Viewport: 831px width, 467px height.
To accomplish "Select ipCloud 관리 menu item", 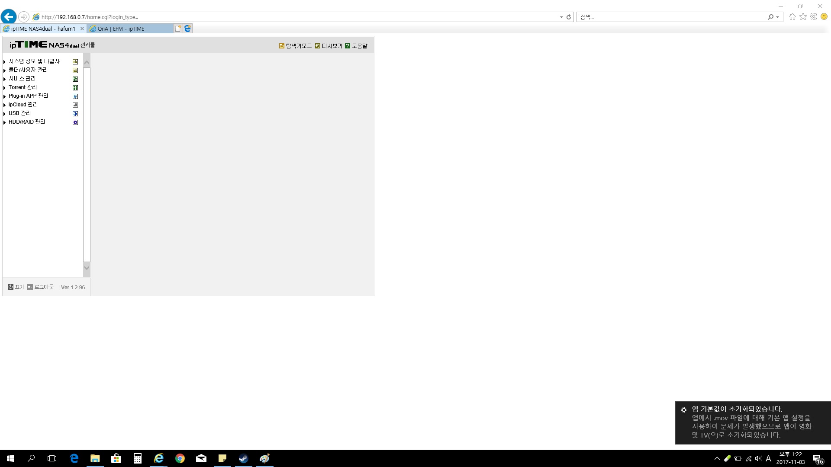I will pos(23,105).
